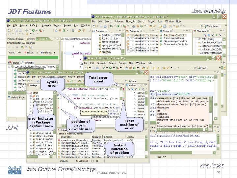Click the Debug icon in the TimesheetManagerTest window toolbar
The image size is (237, 178).
tap(26, 30)
